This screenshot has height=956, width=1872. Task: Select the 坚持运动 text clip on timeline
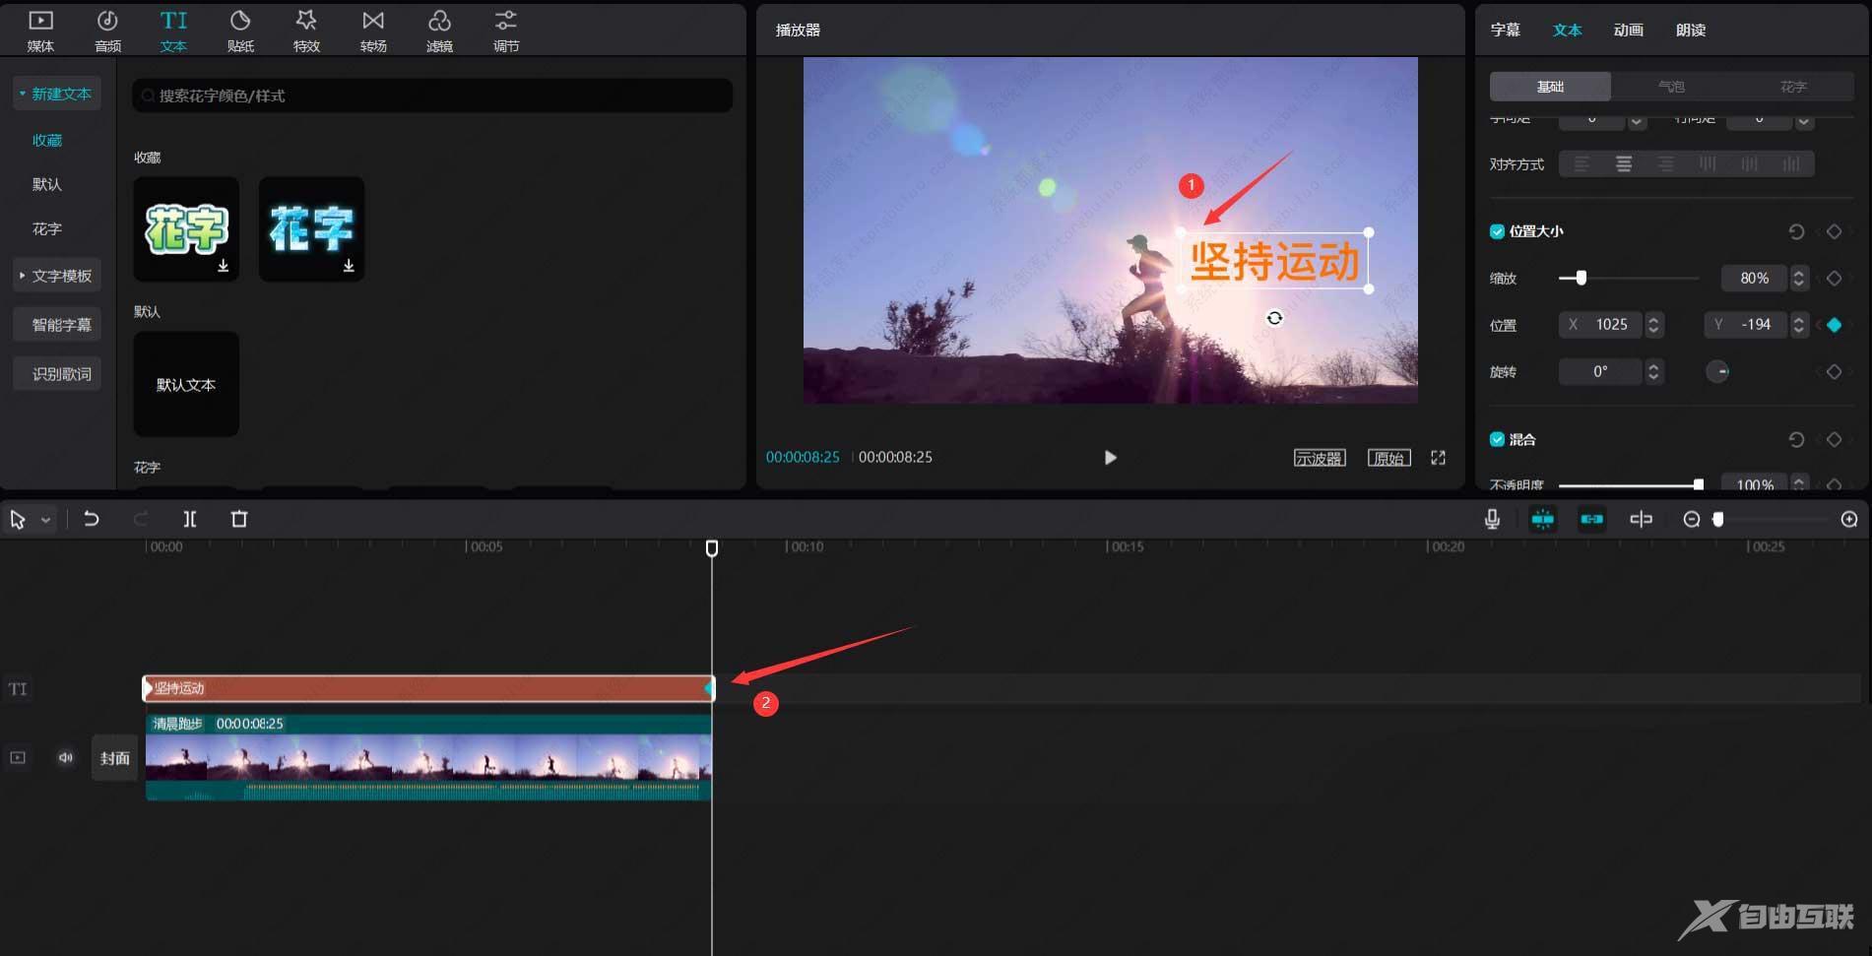click(429, 688)
